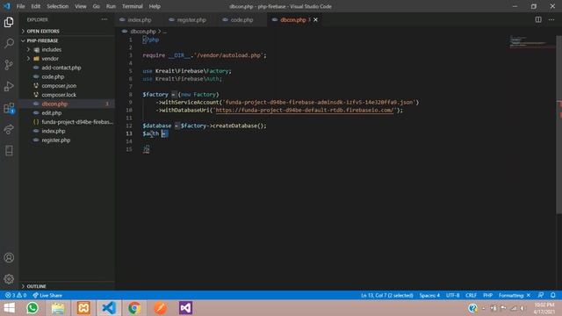562x316 pixels.
Task: Open the Selection menu
Action: pyautogui.click(x=57, y=6)
